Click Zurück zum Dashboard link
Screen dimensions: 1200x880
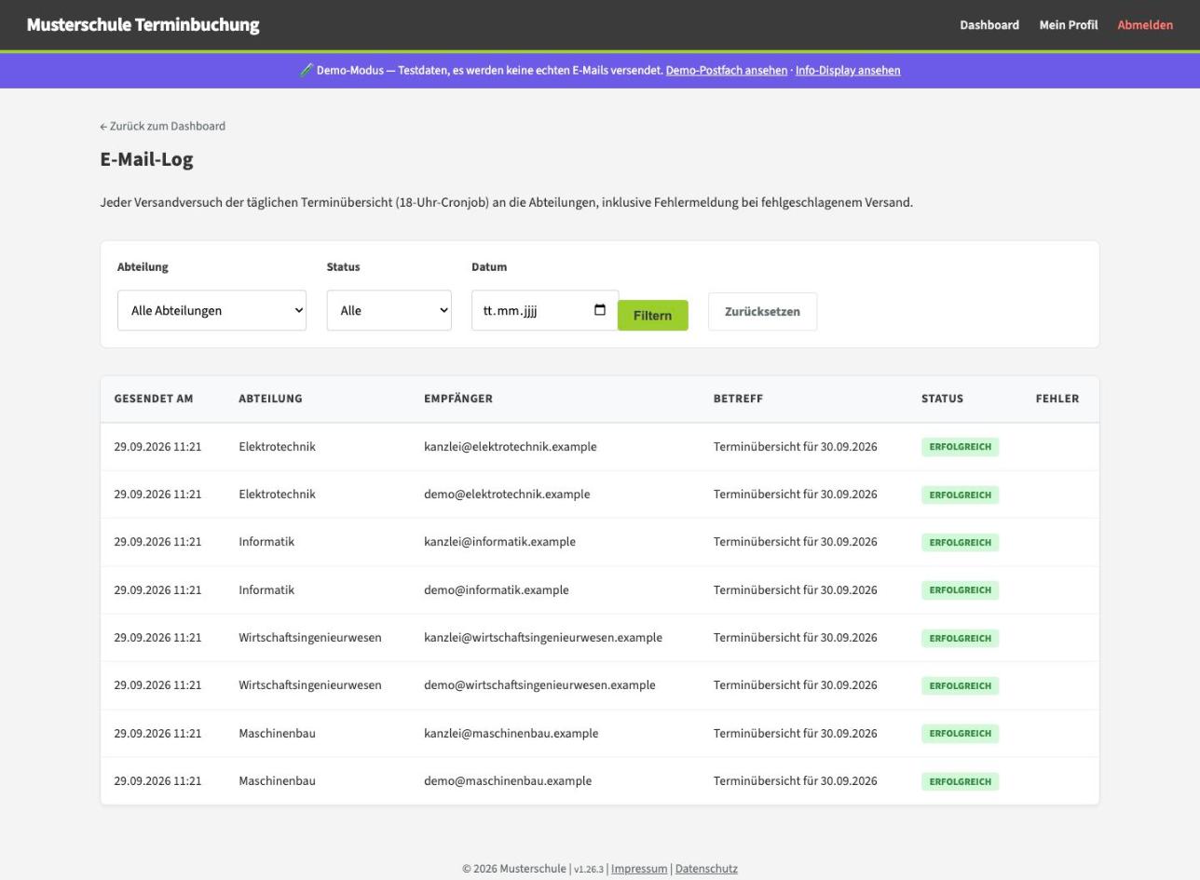point(163,126)
